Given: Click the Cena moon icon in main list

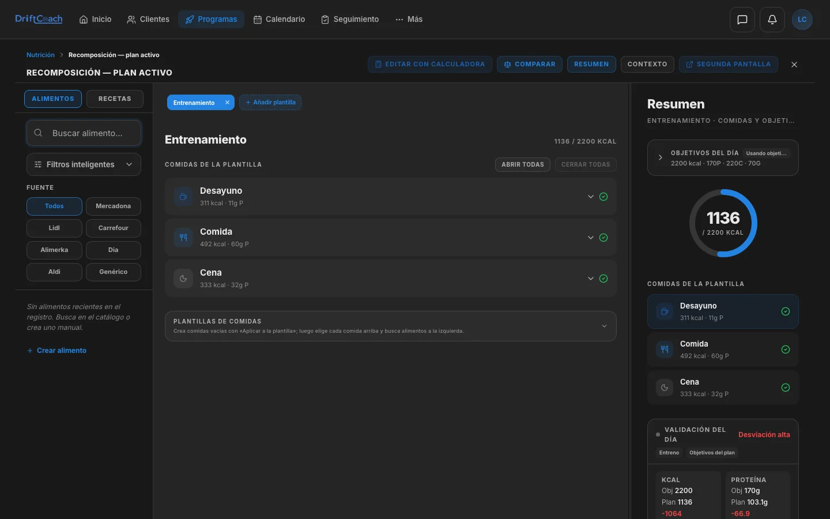Looking at the screenshot, I should [183, 279].
